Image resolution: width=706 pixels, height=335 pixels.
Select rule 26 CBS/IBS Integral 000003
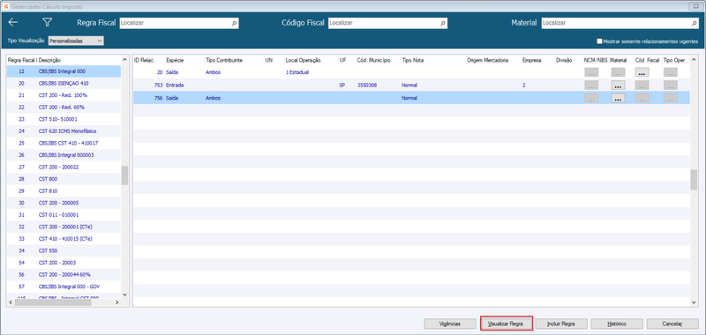(x=64, y=155)
